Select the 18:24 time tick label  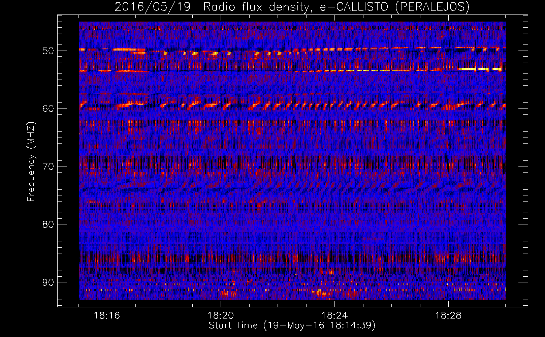334,316
